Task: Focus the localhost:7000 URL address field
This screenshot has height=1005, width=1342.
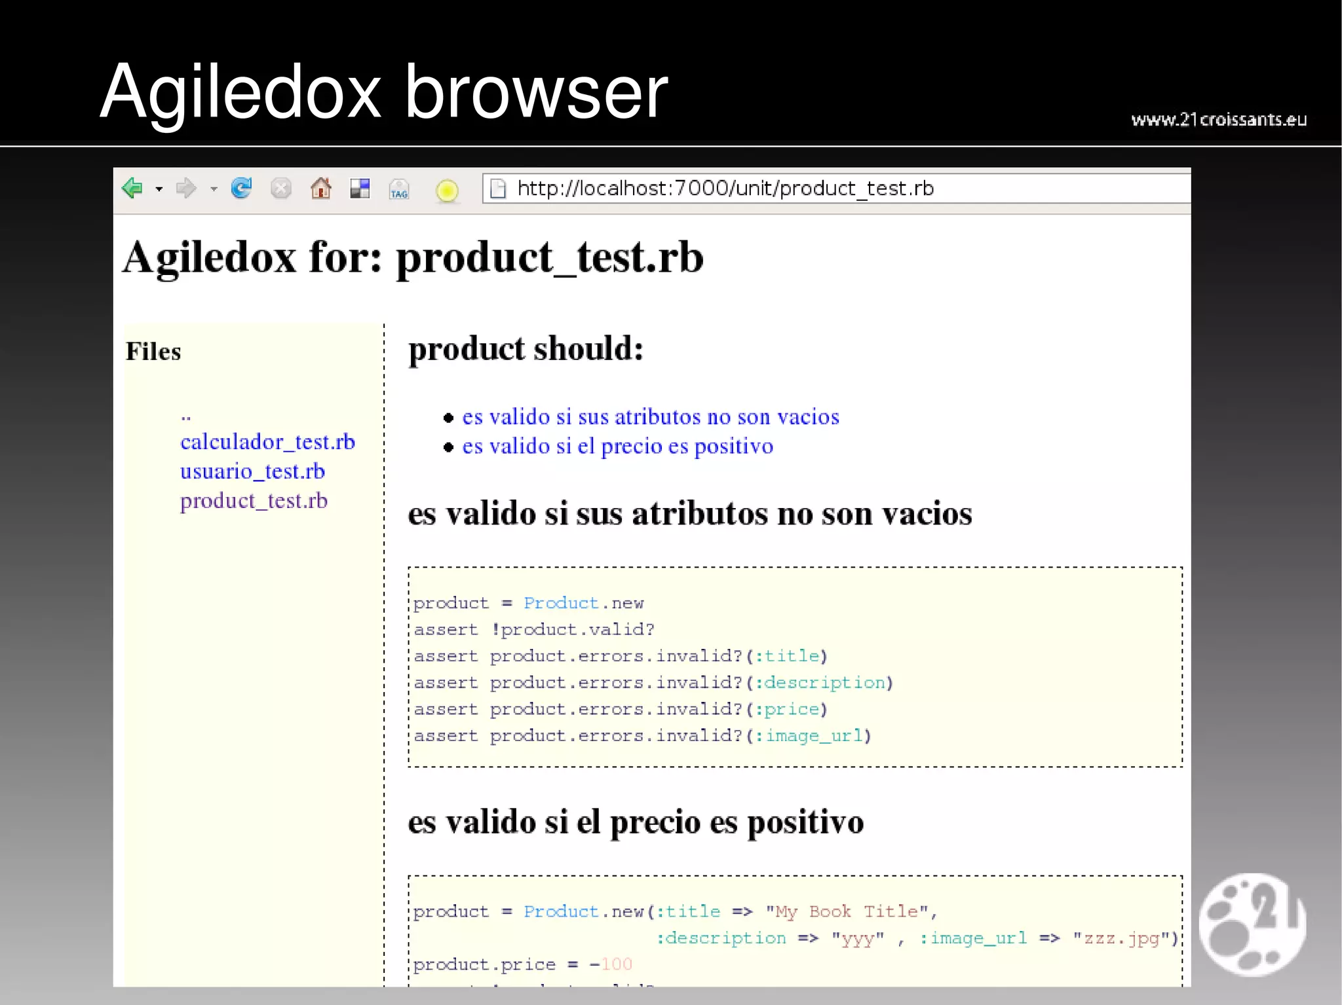Action: tap(836, 189)
